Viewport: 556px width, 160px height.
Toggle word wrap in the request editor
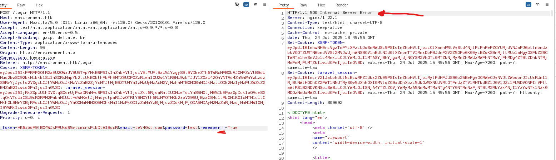coord(246,4)
